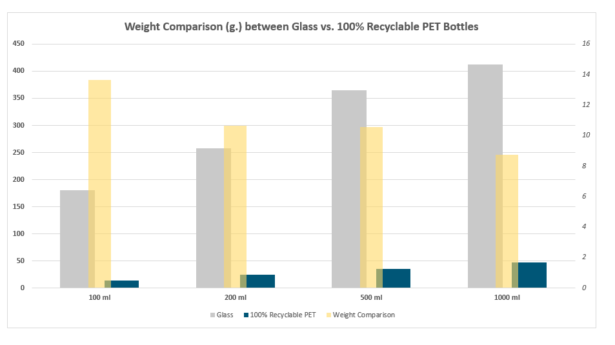Select the dark teal PET bar for 500 ml

point(397,278)
